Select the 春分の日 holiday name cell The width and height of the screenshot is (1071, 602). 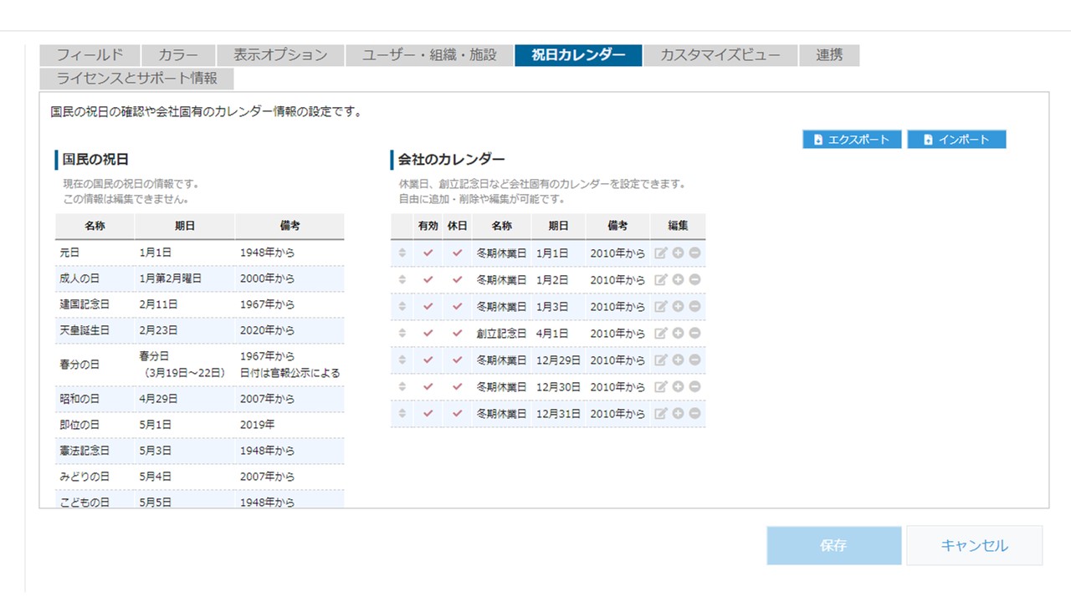tap(95, 365)
